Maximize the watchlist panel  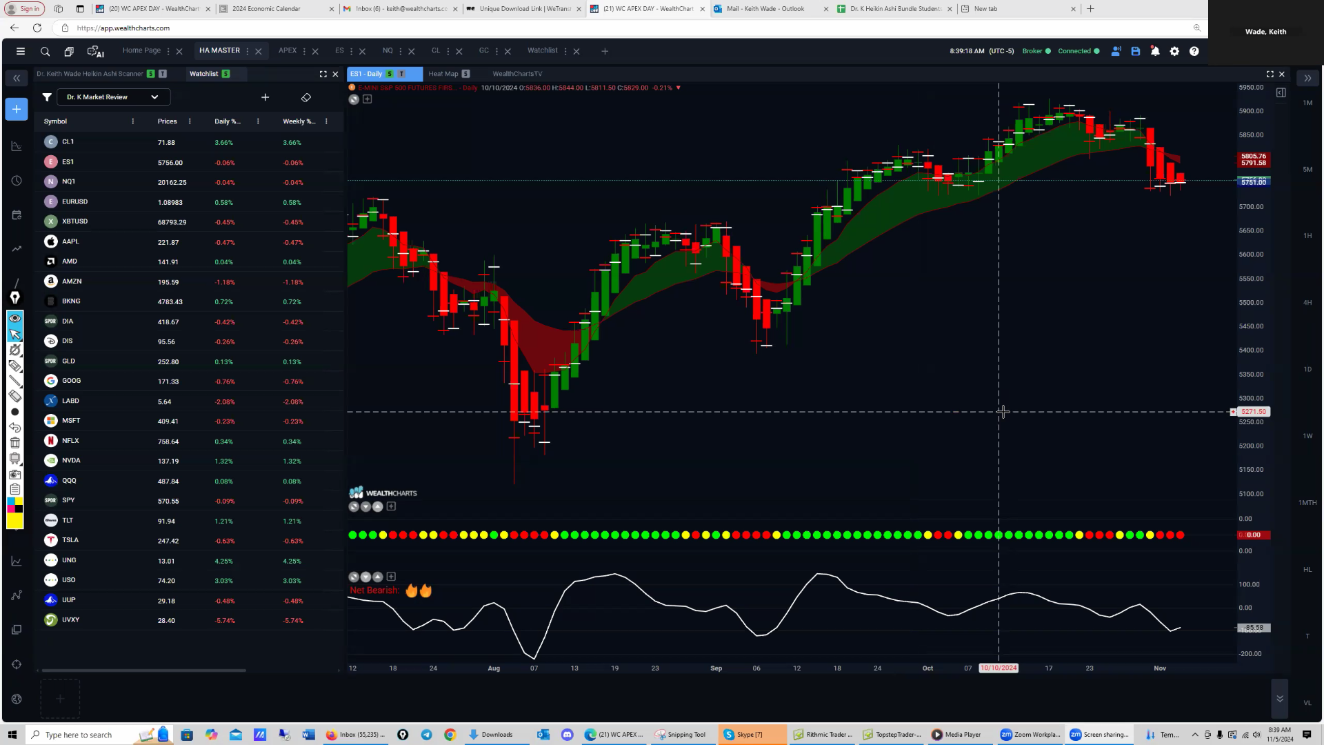pyautogui.click(x=323, y=74)
